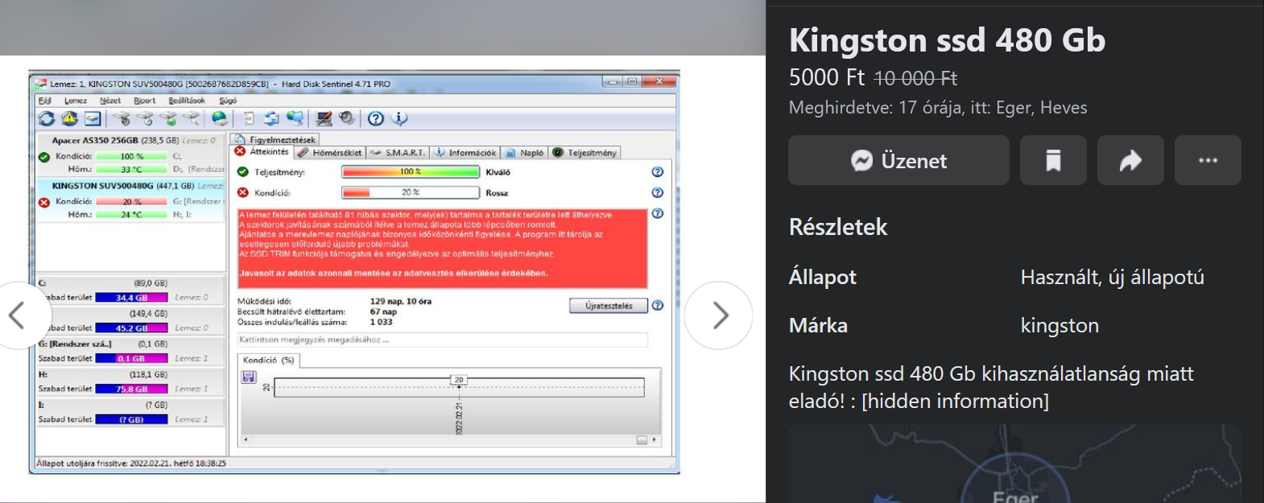
Task: Click the monitor with pencil configuration icon
Action: (324, 119)
